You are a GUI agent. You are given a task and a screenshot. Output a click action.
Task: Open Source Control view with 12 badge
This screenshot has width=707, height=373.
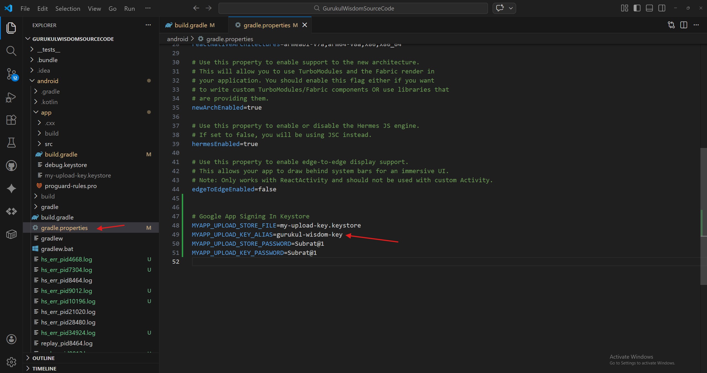tap(11, 74)
